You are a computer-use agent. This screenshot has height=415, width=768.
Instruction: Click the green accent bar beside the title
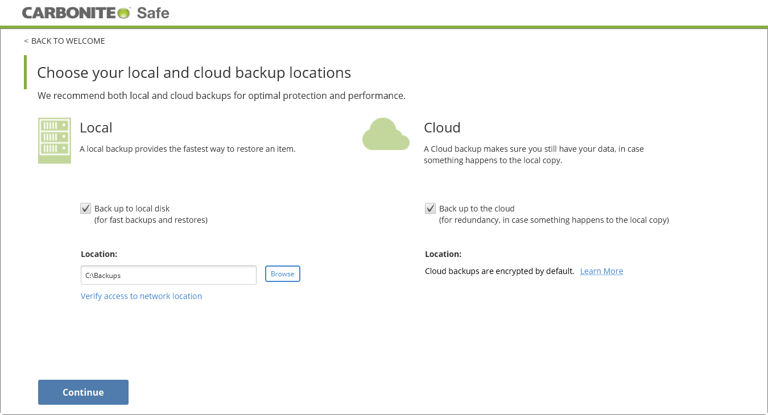coord(25,72)
